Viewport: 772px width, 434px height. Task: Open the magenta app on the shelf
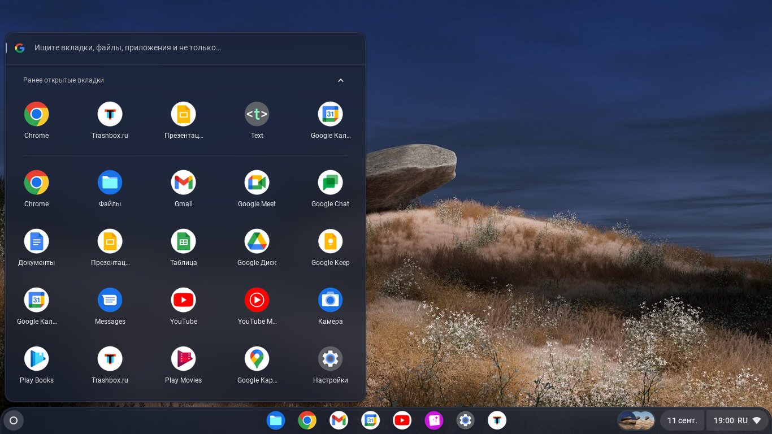point(434,420)
